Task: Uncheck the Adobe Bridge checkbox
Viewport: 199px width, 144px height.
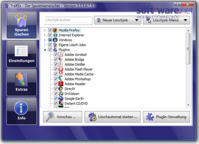Action: point(56,59)
